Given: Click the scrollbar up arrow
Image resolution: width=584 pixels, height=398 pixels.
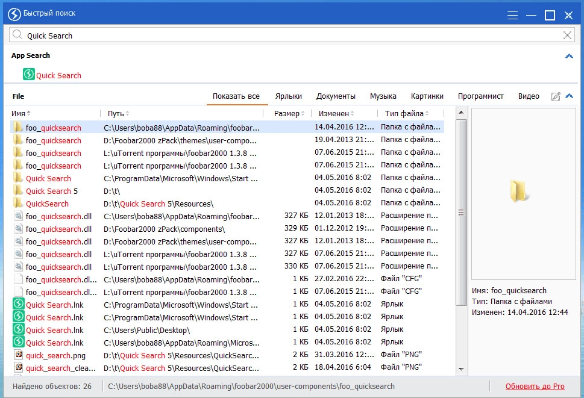Looking at the screenshot, I should (x=461, y=113).
